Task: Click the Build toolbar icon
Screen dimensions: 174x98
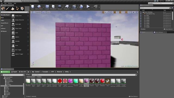Action: pyautogui.click(x=81, y=7)
